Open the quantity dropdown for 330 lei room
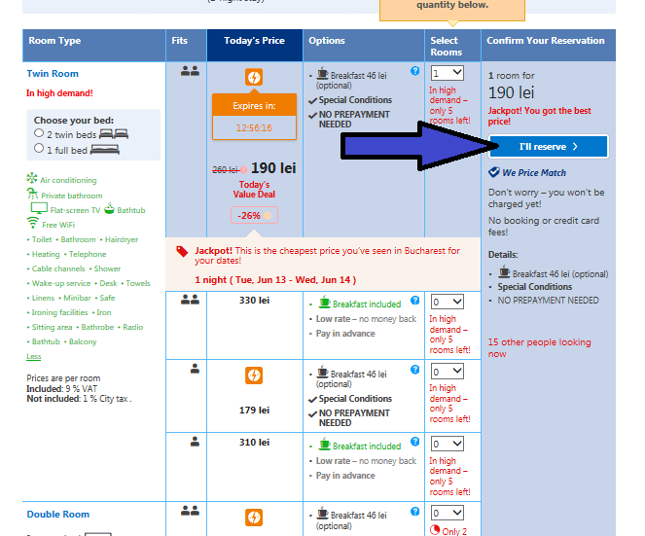645x536 pixels. (448, 303)
